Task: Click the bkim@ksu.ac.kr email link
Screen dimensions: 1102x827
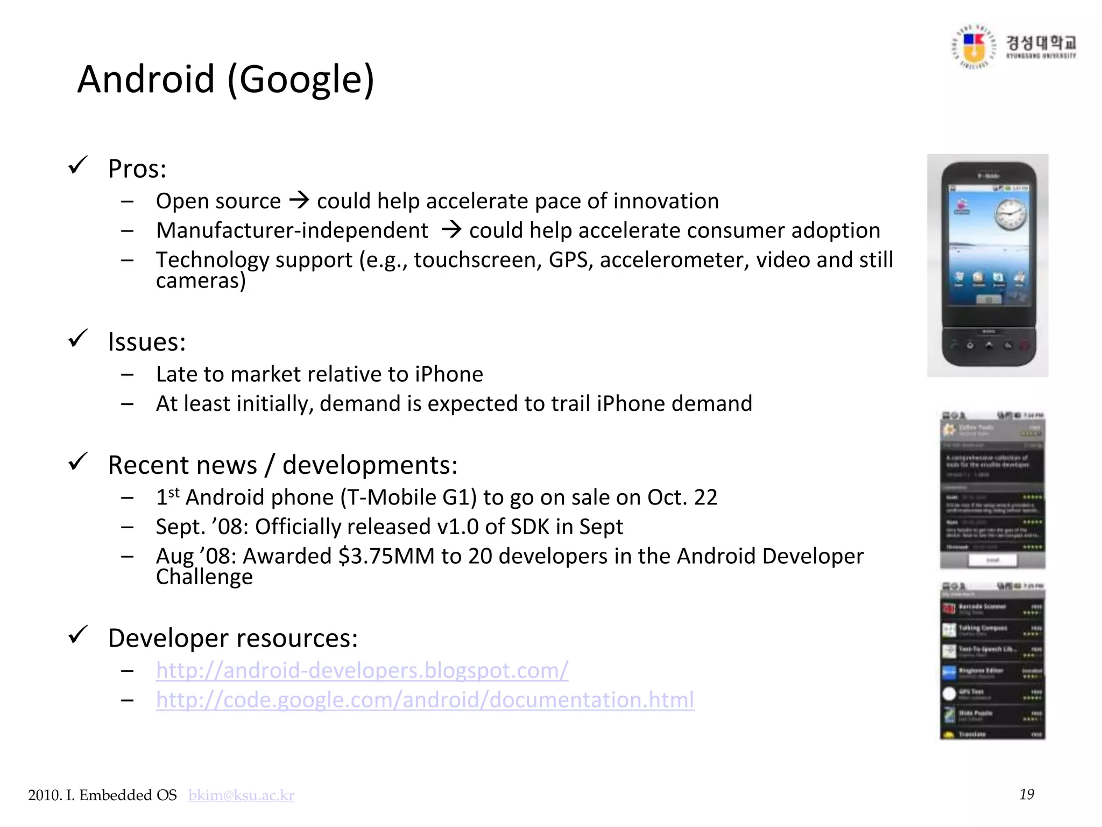Action: (x=241, y=795)
